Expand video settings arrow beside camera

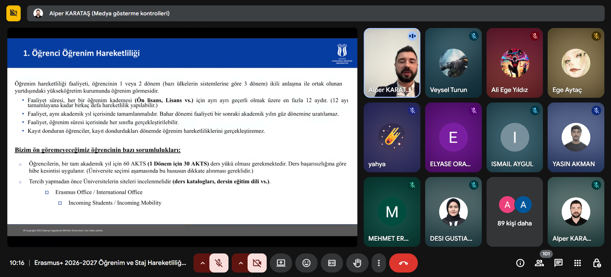[241, 263]
